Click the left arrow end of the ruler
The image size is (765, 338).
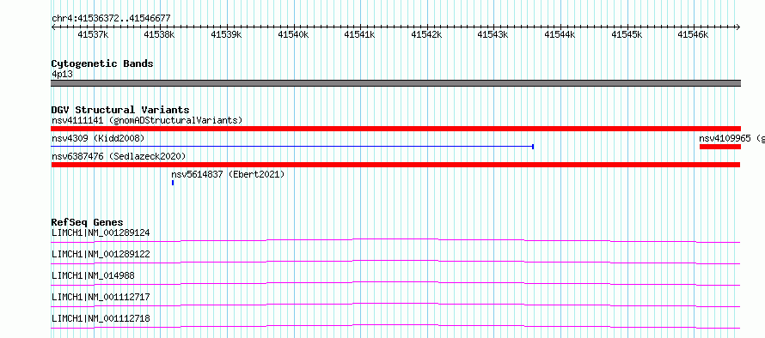click(53, 27)
